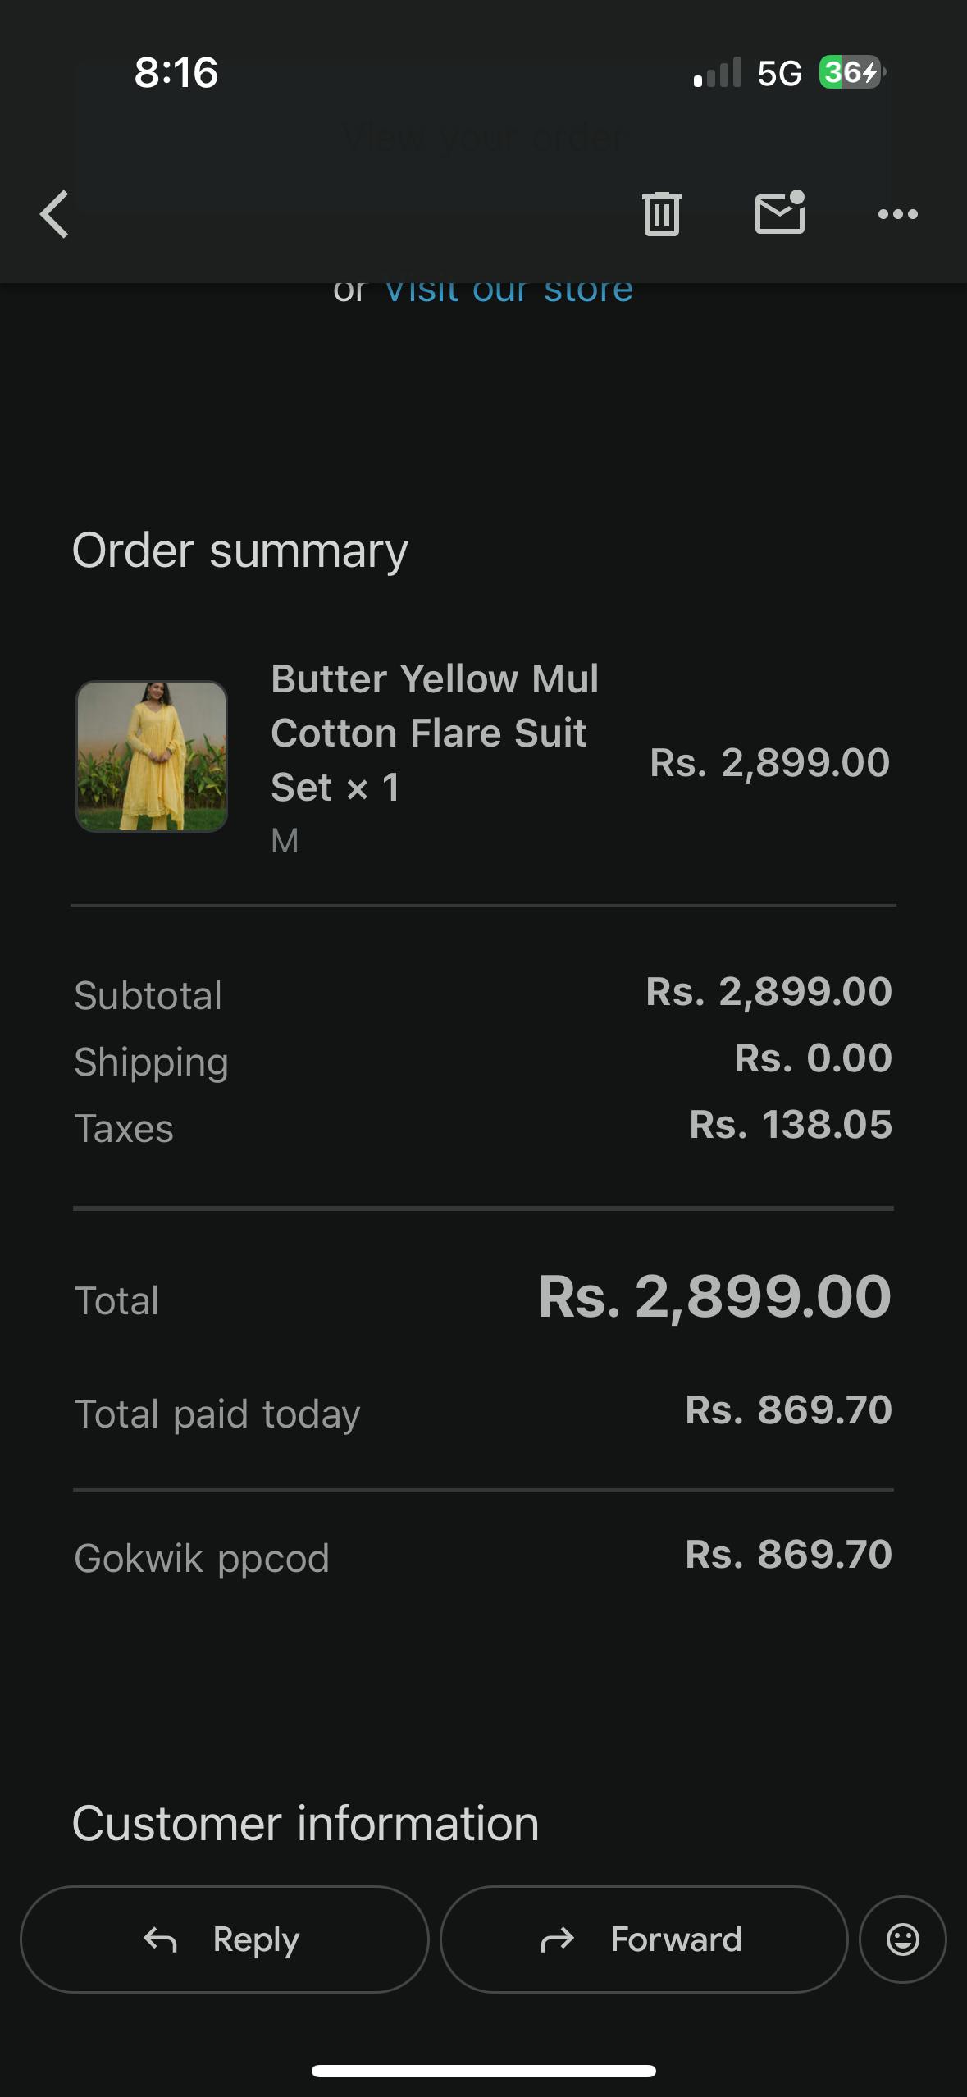Tap the cellular signal bars icon
This screenshot has height=2097, width=967.
pyautogui.click(x=717, y=72)
